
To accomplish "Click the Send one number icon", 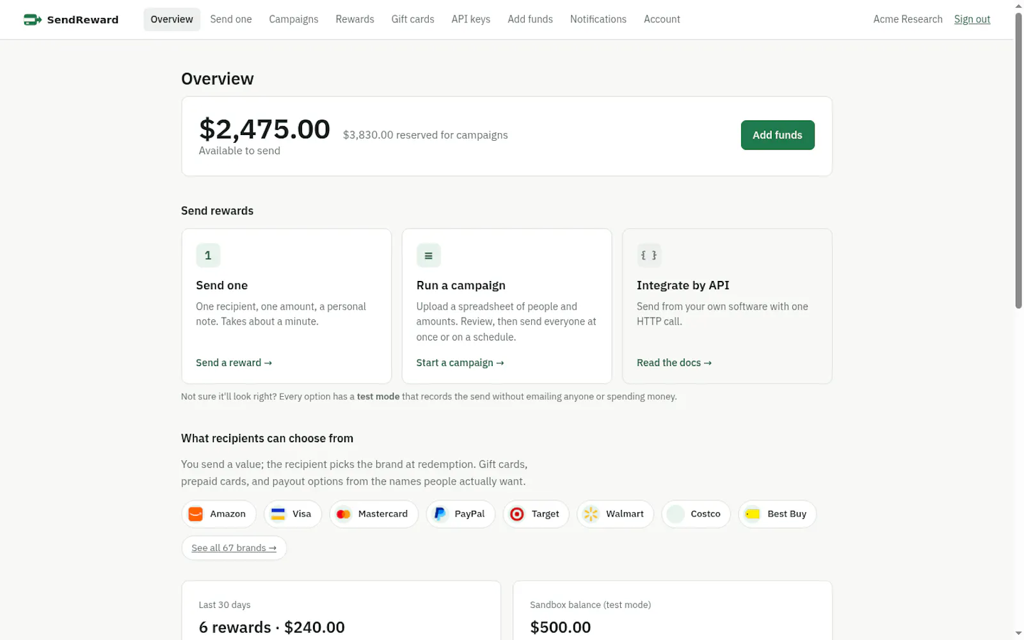I will click(x=208, y=255).
